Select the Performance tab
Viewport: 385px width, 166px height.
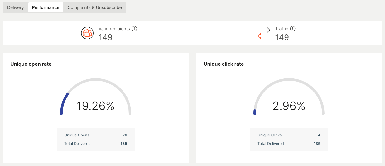pyautogui.click(x=46, y=7)
